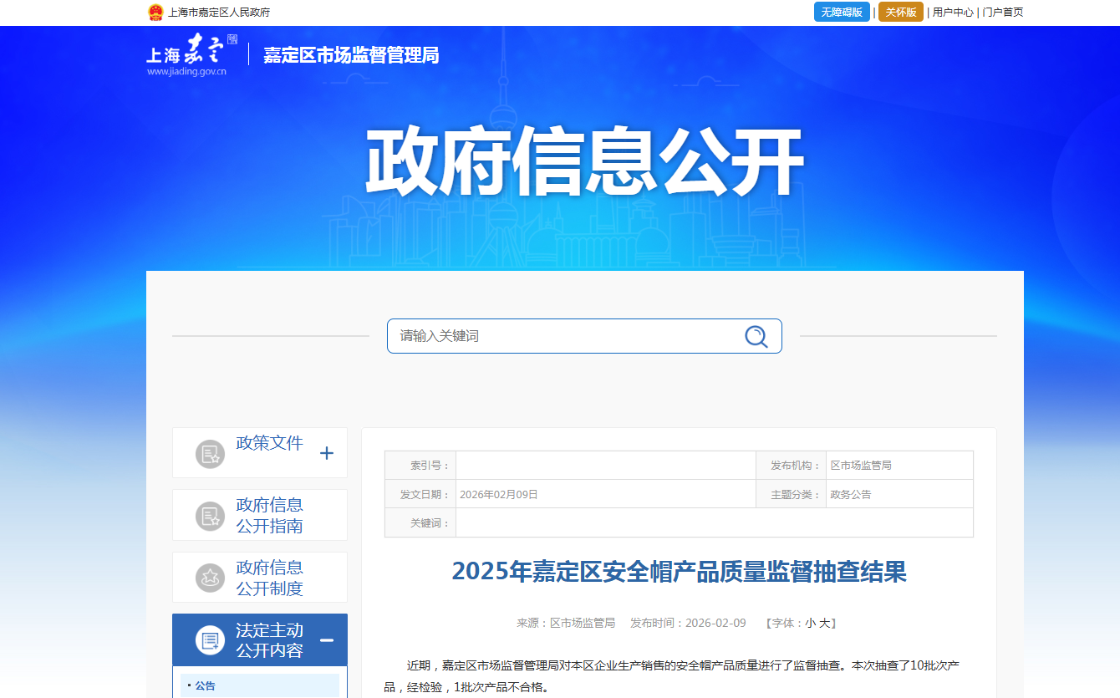
Task: Collapse 法定主动公开内容 with minus sign
Action: pos(327,640)
